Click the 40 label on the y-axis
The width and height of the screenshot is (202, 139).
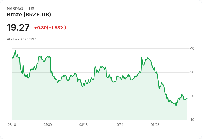[x=192, y=48]
